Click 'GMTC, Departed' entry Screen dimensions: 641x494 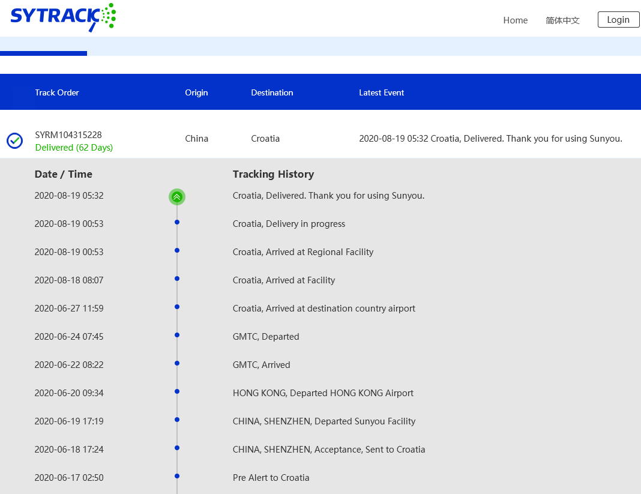[266, 337]
